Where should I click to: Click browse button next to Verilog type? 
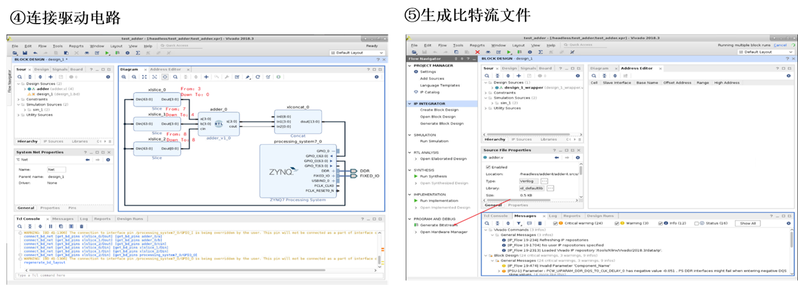[544, 181]
